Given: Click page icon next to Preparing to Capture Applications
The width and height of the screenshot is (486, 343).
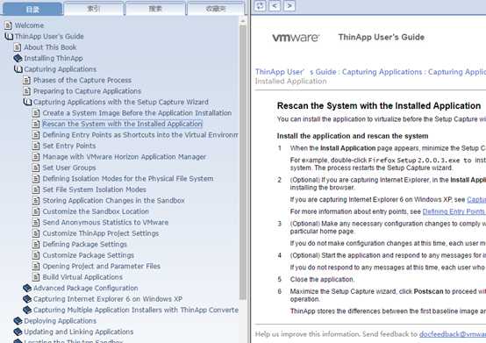Looking at the screenshot, I should pyautogui.click(x=27, y=91).
